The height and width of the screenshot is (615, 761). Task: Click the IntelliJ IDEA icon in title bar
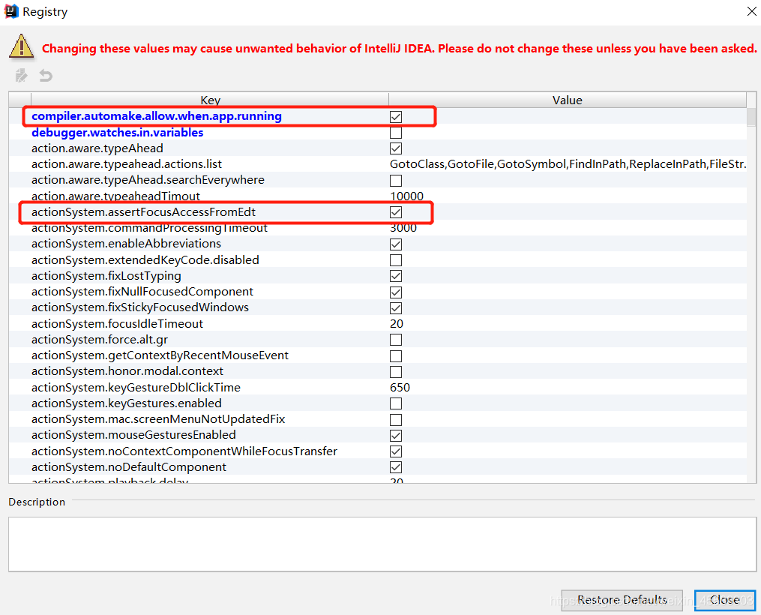pos(11,11)
